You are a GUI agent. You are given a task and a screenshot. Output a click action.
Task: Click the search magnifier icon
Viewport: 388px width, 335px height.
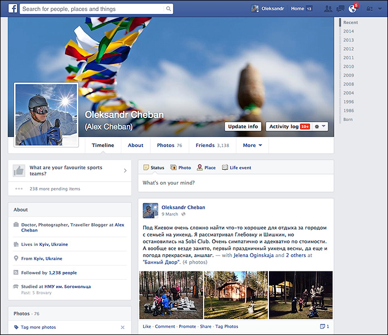(168, 9)
